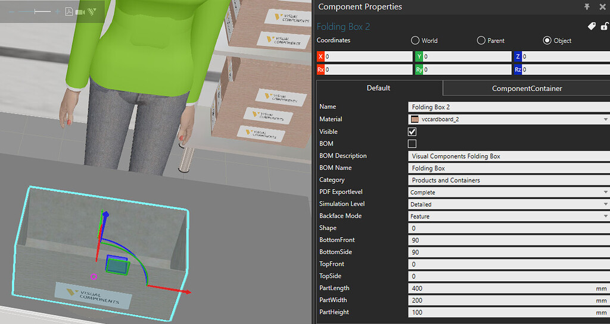Click the Name field with Folding Box 2

pos(509,107)
